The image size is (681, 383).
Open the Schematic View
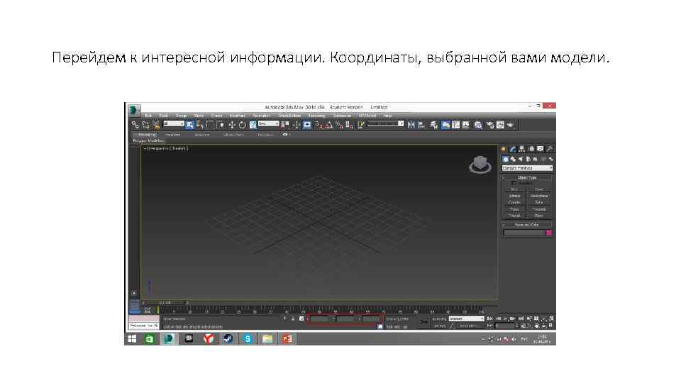(466, 125)
